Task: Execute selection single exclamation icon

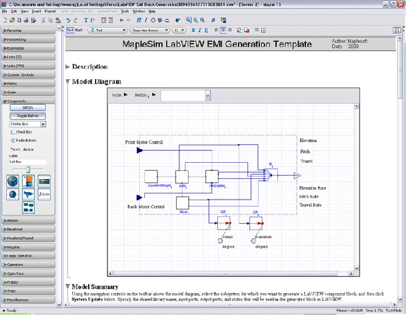Action: (x=146, y=20)
